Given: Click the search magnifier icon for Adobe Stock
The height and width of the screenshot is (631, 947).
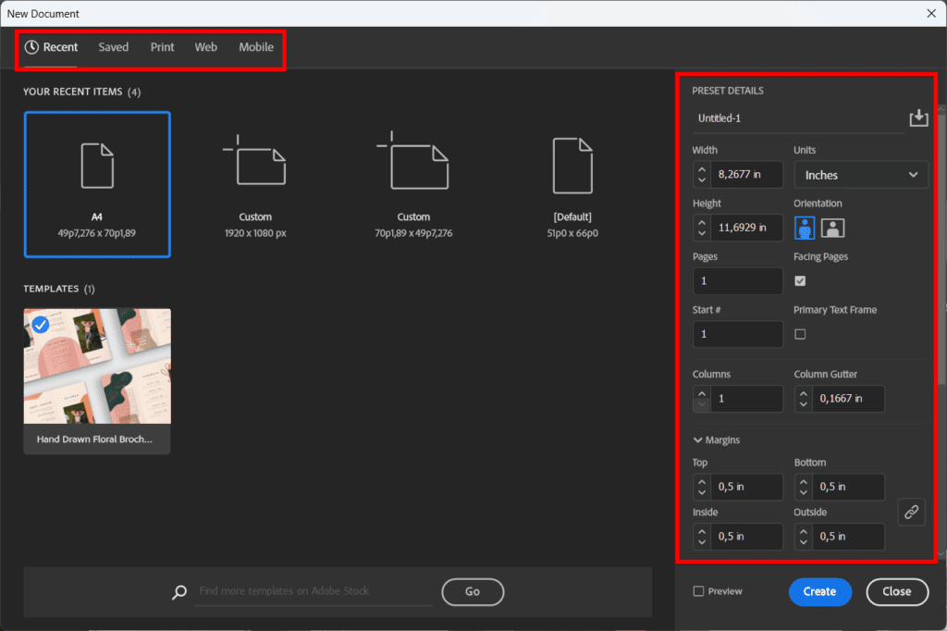Looking at the screenshot, I should 179,591.
